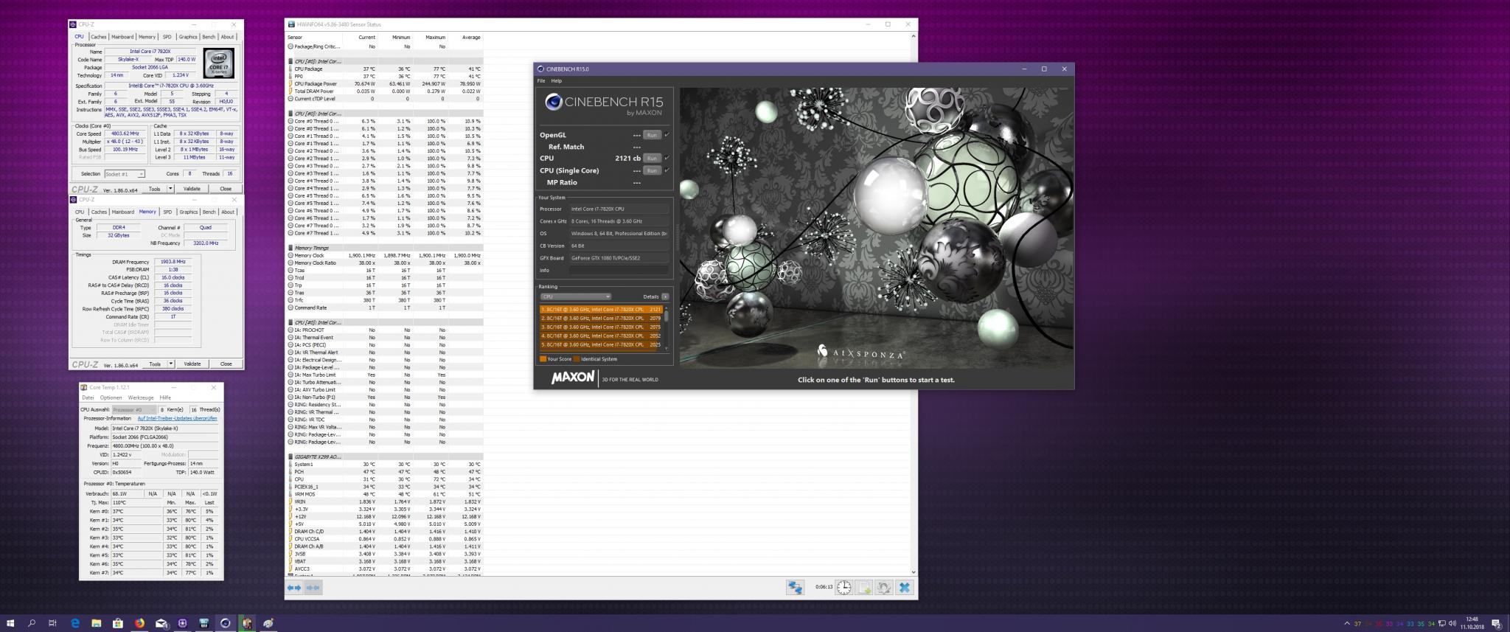Click Close button in CPU-Z Memory window
This screenshot has height=632, width=1510.
(x=226, y=364)
